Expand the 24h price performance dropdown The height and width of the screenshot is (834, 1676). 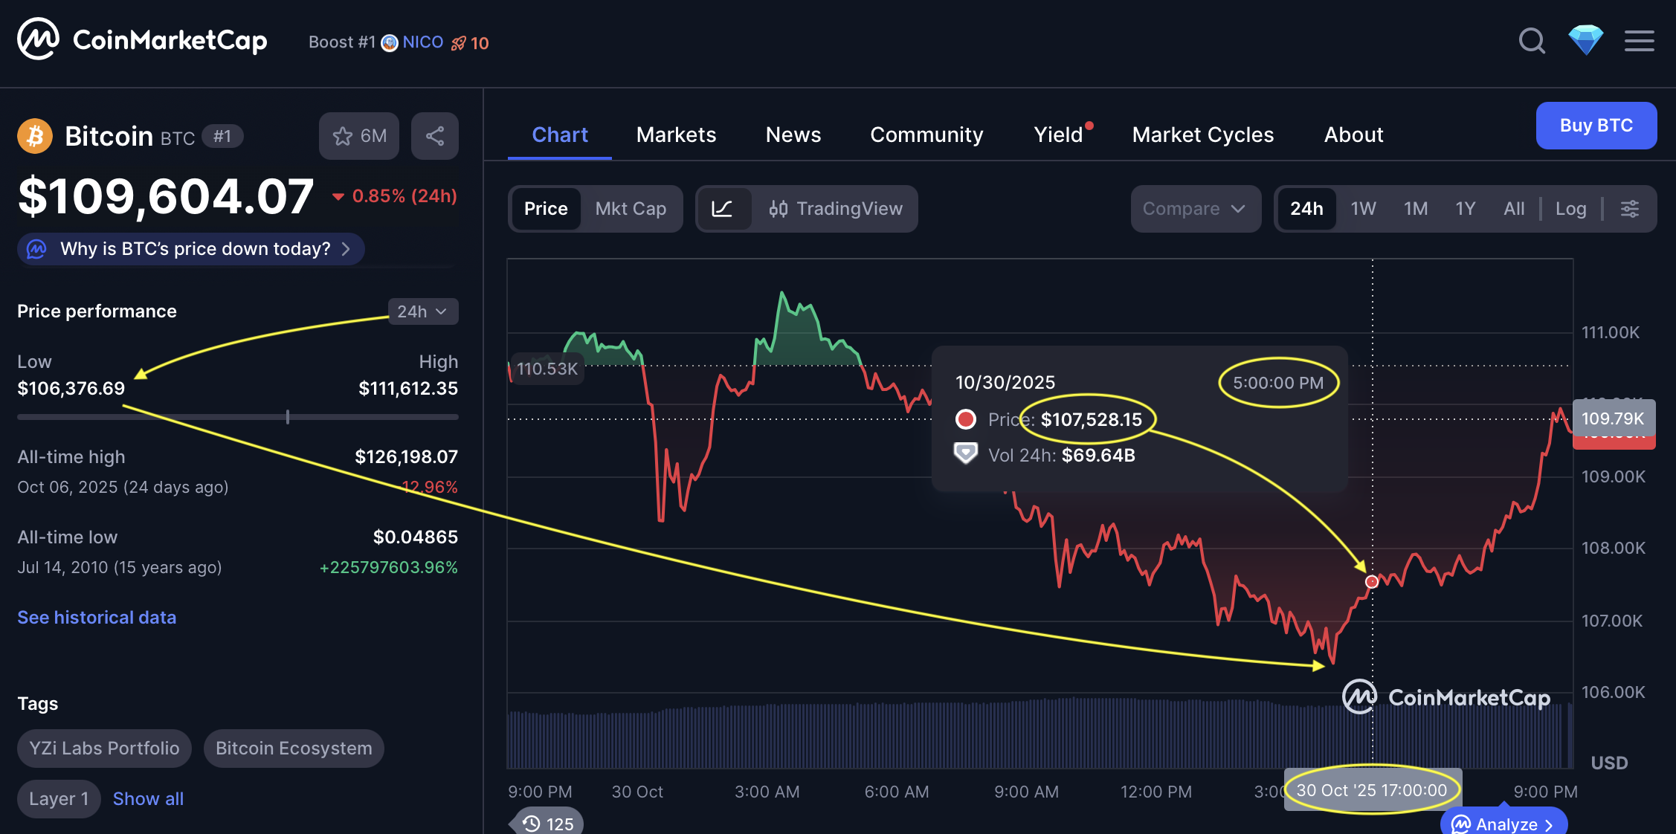coord(422,311)
